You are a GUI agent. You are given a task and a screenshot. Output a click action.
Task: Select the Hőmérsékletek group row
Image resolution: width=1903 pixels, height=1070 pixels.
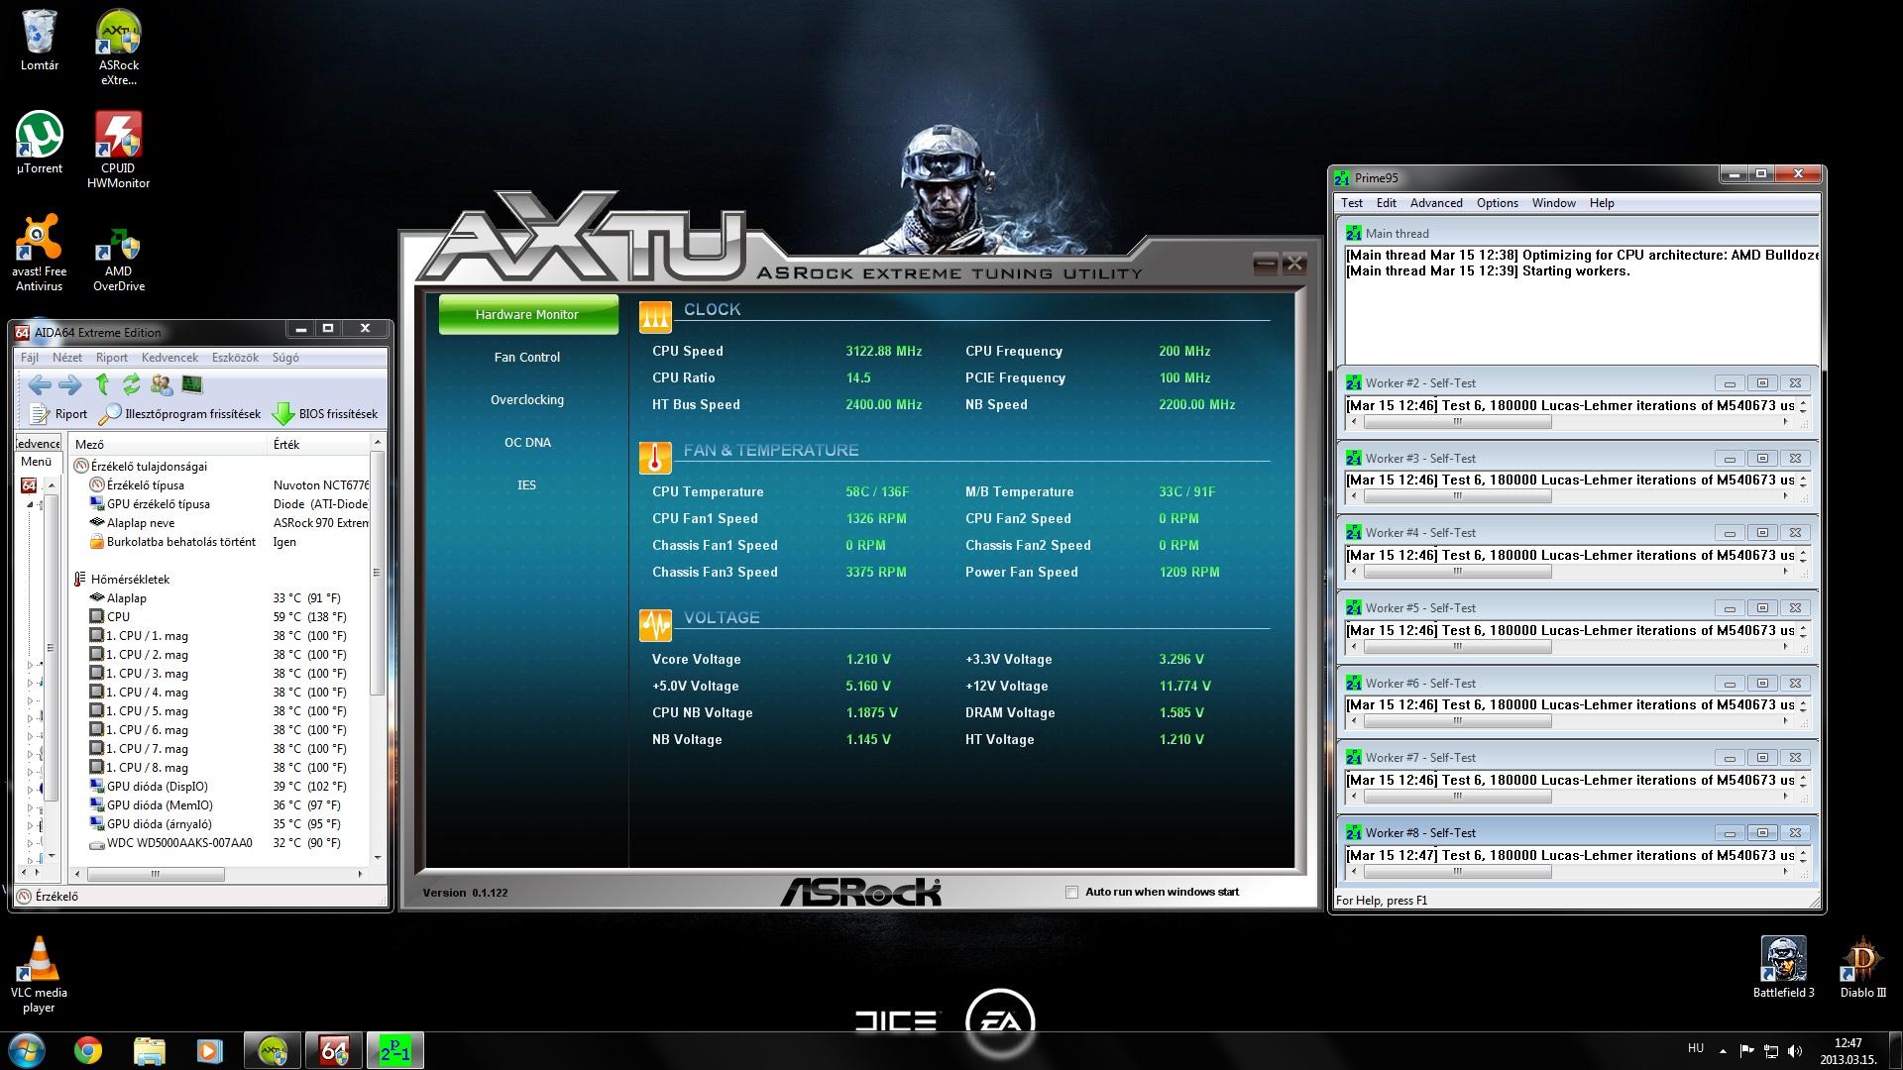coord(130,580)
